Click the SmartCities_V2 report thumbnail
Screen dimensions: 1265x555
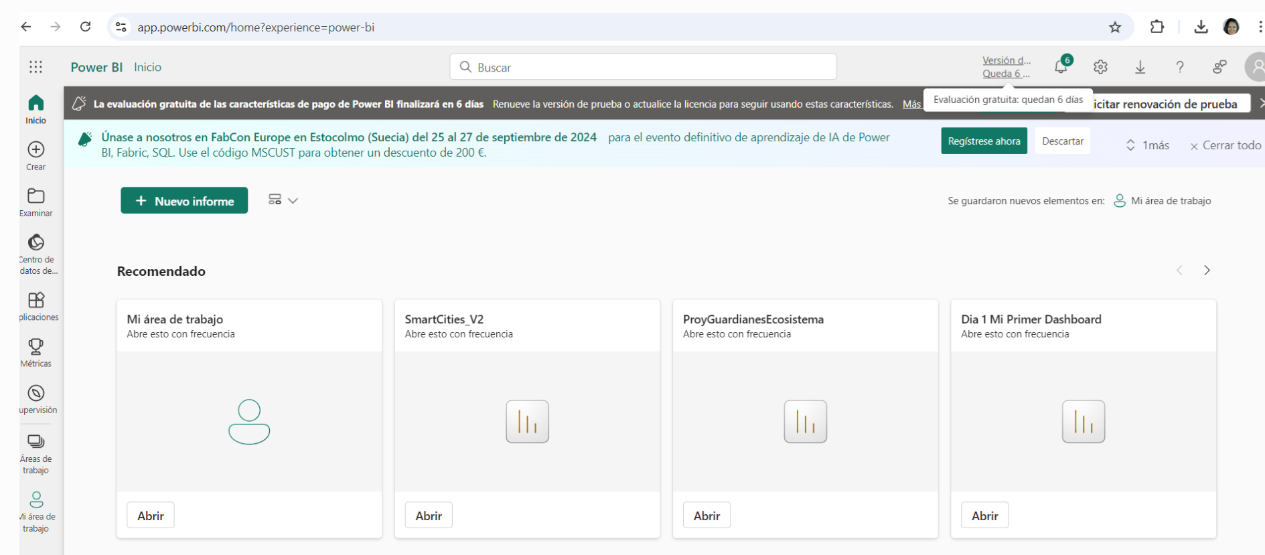527,422
